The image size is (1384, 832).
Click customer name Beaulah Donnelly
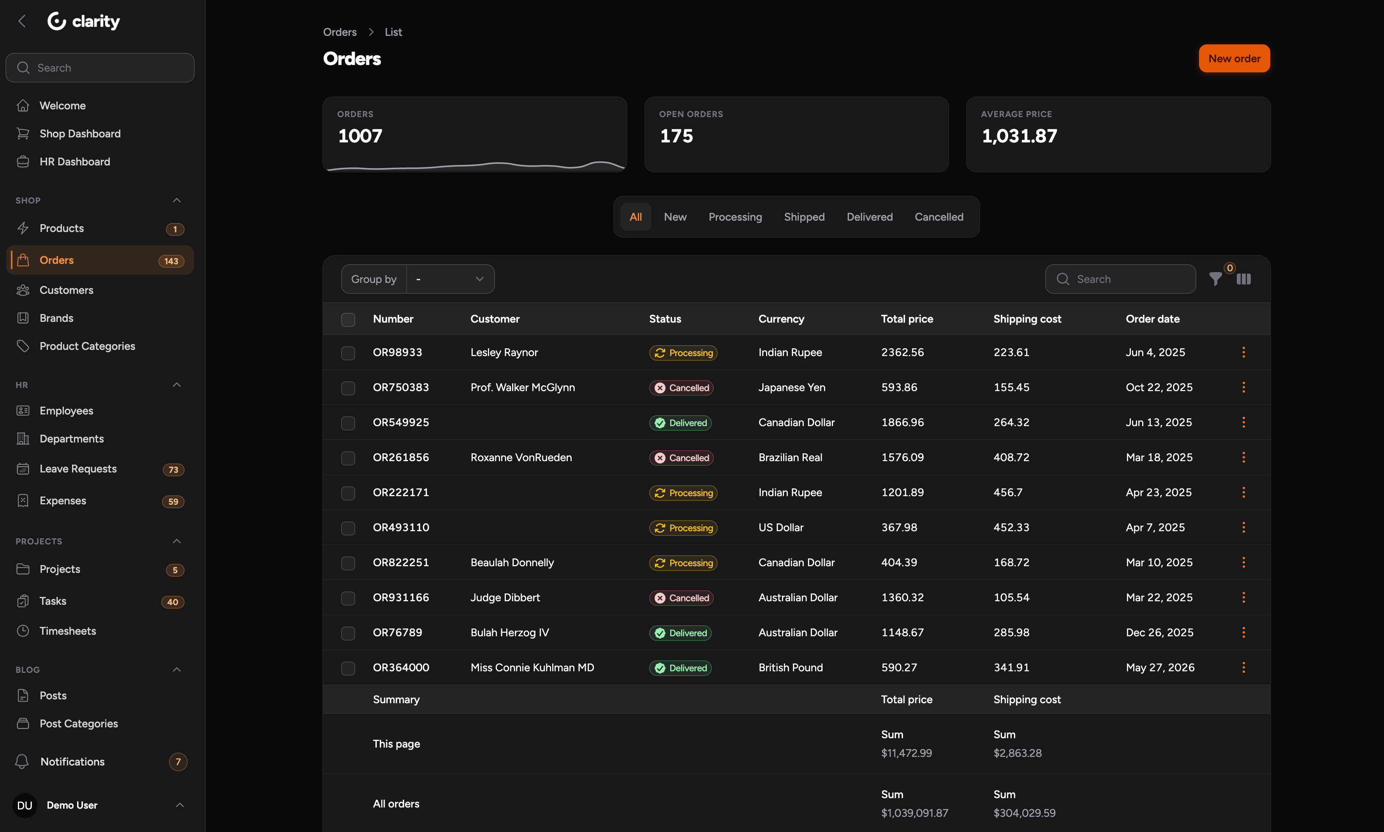(512, 562)
